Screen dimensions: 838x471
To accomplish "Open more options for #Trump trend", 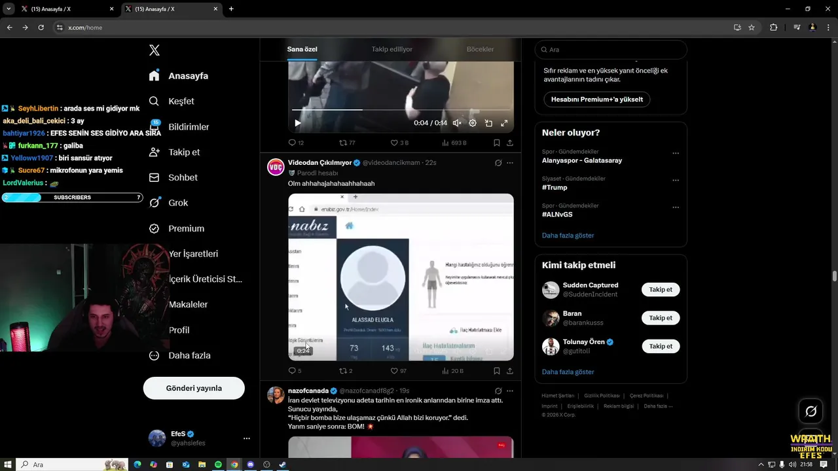I will pos(676,181).
